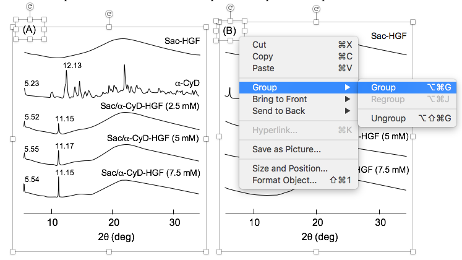Click the 5.23 peak label
The height and width of the screenshot is (260, 462).
(x=32, y=84)
